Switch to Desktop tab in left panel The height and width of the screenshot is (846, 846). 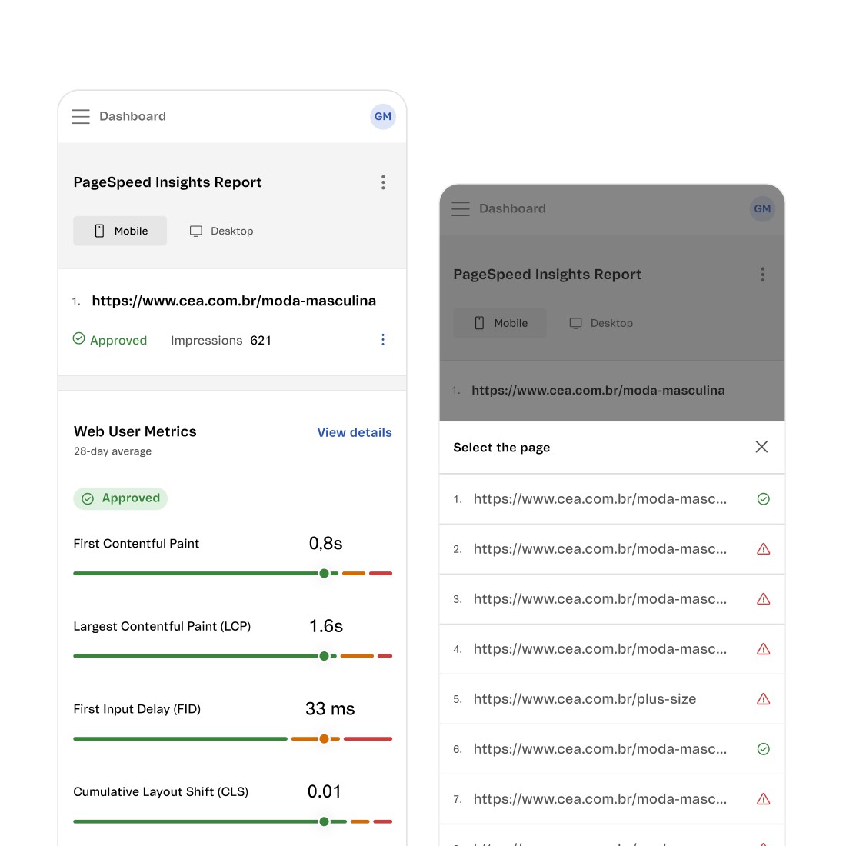tap(221, 231)
